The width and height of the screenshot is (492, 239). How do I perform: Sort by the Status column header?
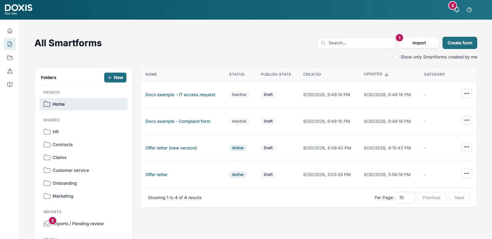pos(237,74)
